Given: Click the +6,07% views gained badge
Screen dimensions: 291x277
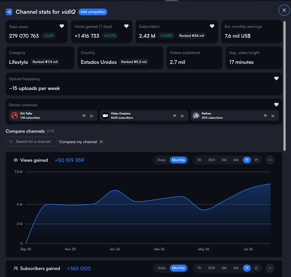Looking at the screenshot, I should click(110, 36).
